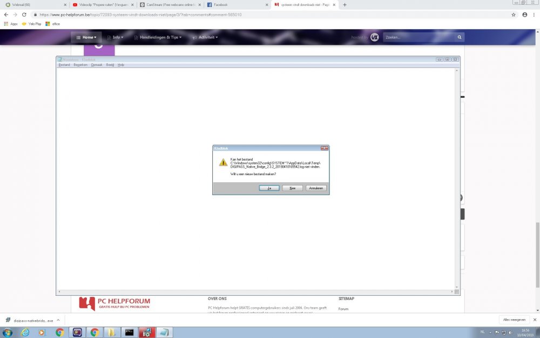
Task: Open the Bewerken menu in Kladblok
Action: coord(80,65)
